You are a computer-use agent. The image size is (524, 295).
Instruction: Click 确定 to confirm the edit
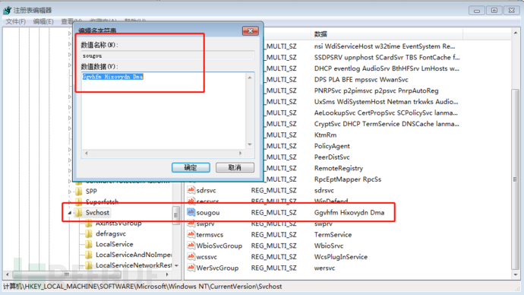(191, 167)
